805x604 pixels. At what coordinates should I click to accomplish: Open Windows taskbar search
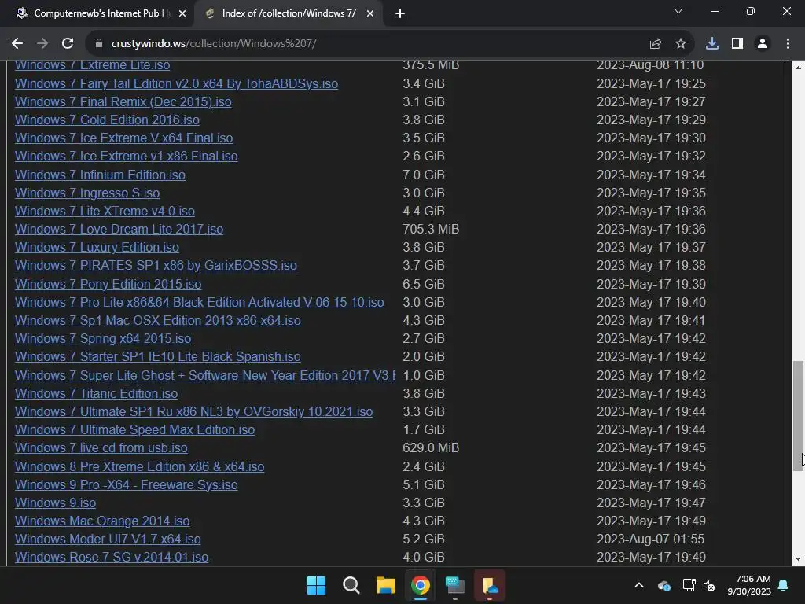(x=351, y=585)
